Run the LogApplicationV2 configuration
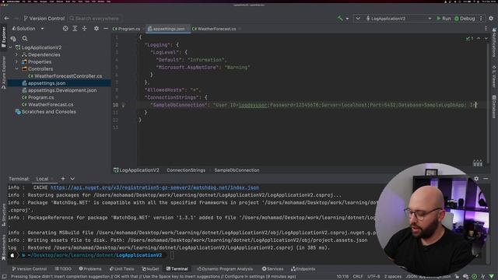The width and height of the screenshot is (498, 280). coord(444,19)
